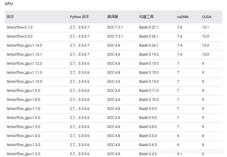
Task: Click the Bazel 0.10.0 cell
Action: [149, 100]
